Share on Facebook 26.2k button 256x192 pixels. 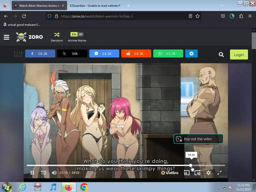(x=40, y=53)
